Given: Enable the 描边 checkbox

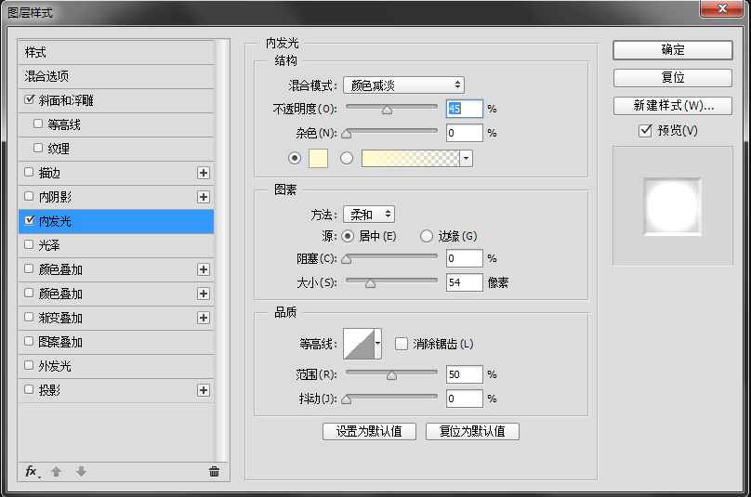Looking at the screenshot, I should (29, 172).
